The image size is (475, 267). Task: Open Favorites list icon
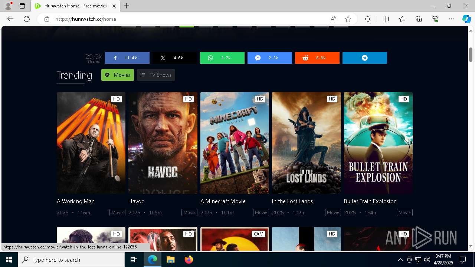402,19
